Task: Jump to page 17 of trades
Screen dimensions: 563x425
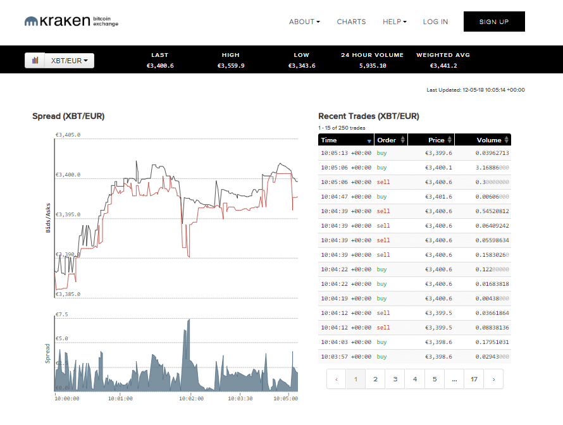Action: (x=474, y=379)
